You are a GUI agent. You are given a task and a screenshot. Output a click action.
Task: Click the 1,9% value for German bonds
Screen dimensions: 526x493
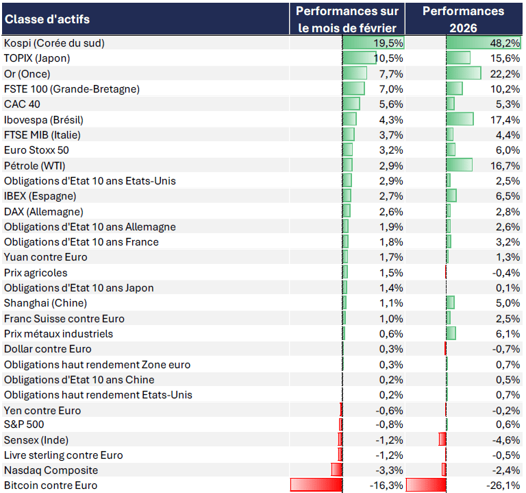(391, 227)
